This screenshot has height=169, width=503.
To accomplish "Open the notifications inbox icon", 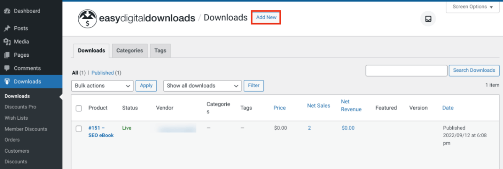I will 428,19.
